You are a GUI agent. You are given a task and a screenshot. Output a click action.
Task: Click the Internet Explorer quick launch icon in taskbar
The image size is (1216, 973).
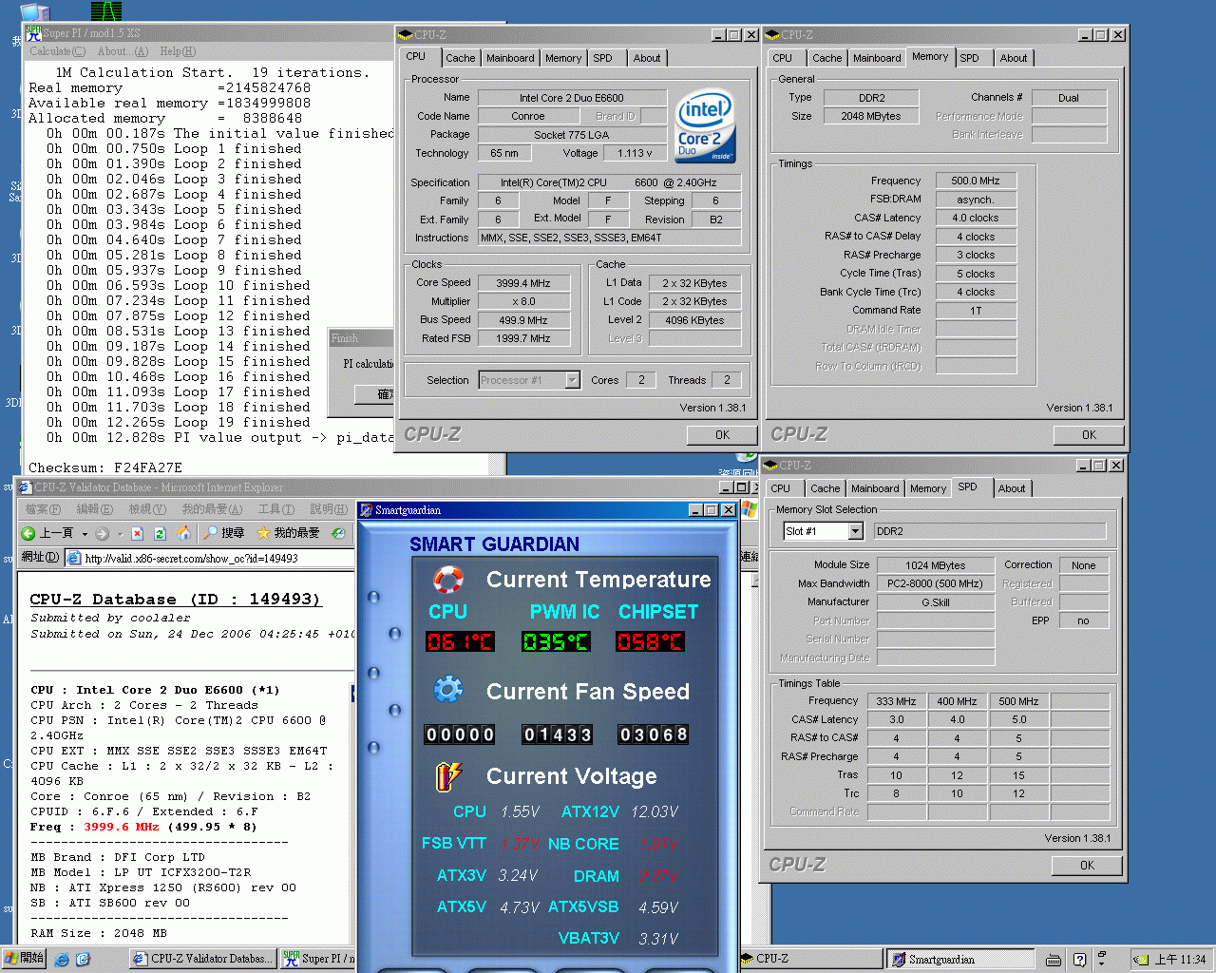62,960
